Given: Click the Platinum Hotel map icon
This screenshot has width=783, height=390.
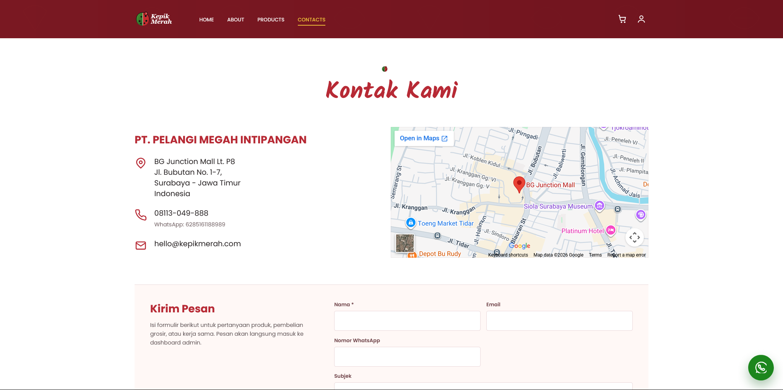Looking at the screenshot, I should click(611, 230).
